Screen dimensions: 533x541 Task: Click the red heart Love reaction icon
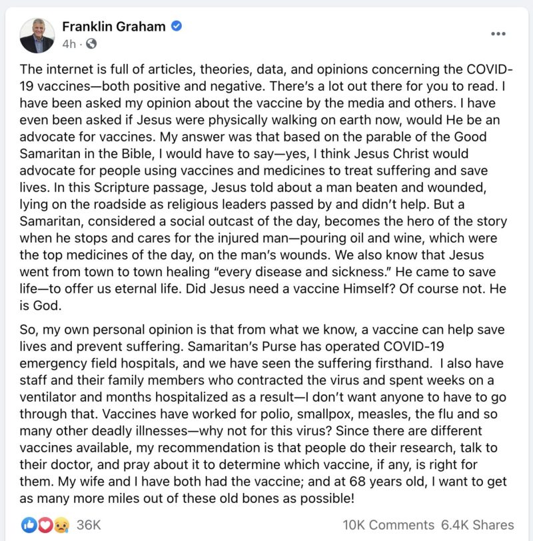[45, 525]
